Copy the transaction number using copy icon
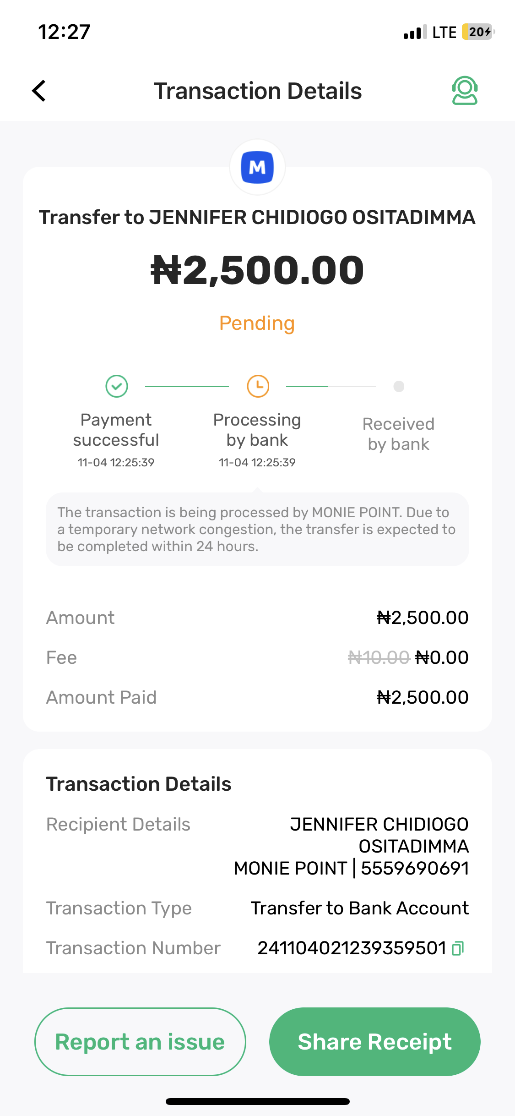 (458, 948)
